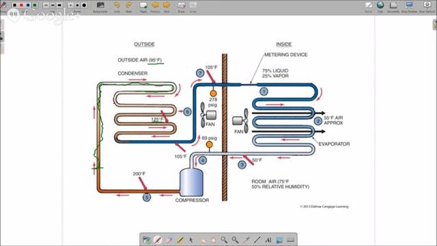Click the "278 psig" gauge reading
Viewport: 437px width, 246px height.
(213, 102)
